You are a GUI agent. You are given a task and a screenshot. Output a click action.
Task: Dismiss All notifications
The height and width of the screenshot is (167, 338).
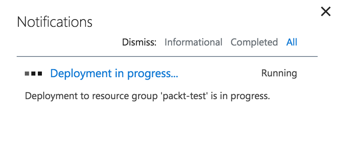292,42
